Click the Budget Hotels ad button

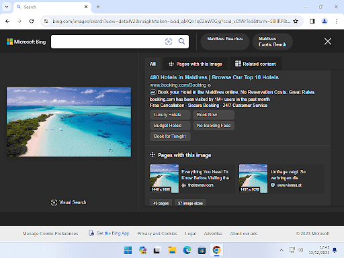coord(170,126)
